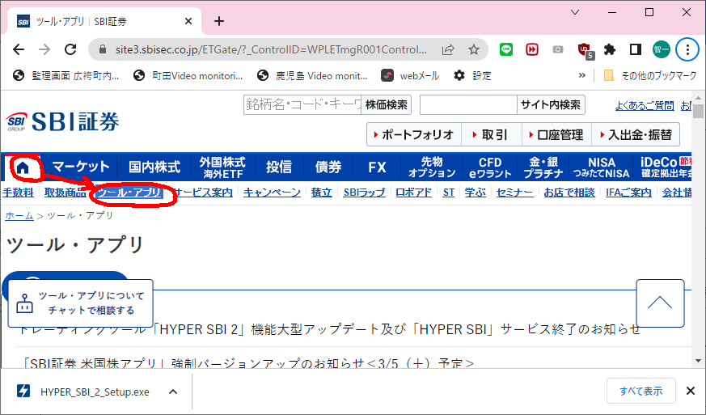Click the SBI home icon in navigation bar

click(23, 167)
